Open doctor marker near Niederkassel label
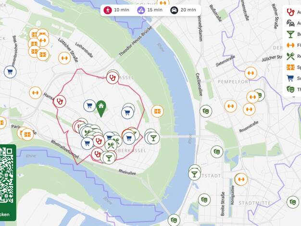301x226 pixels. tap(113, 78)
